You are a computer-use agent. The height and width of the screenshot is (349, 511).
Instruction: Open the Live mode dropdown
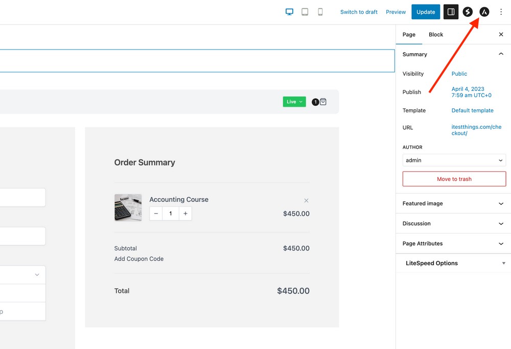click(x=294, y=102)
